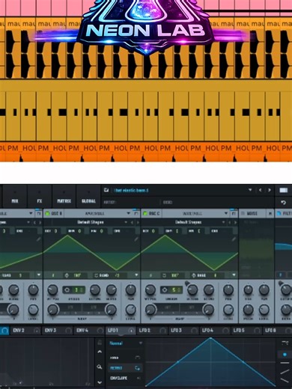Click the ENV 3 modulation source drag icon

click(x=68, y=331)
